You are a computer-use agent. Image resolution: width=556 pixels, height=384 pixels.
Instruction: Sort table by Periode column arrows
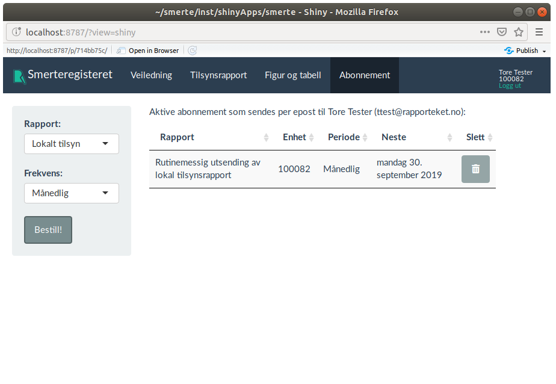click(x=365, y=138)
